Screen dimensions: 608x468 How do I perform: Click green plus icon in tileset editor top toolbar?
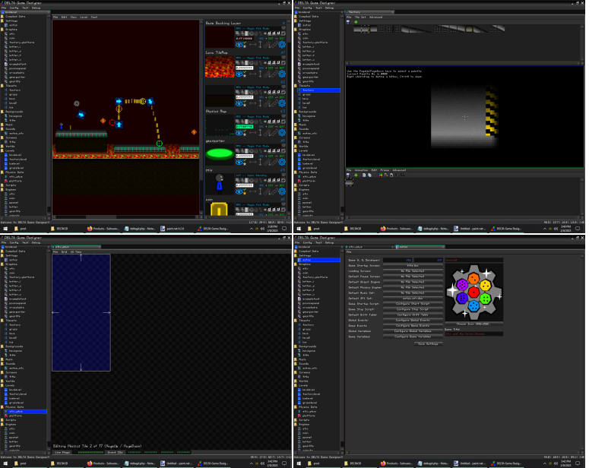pyautogui.click(x=356, y=22)
